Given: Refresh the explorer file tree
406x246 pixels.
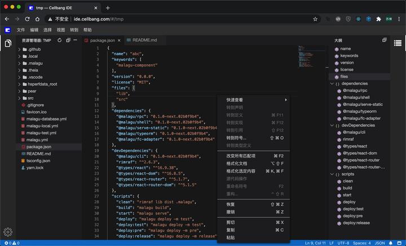Looking at the screenshot, I should [60, 40].
